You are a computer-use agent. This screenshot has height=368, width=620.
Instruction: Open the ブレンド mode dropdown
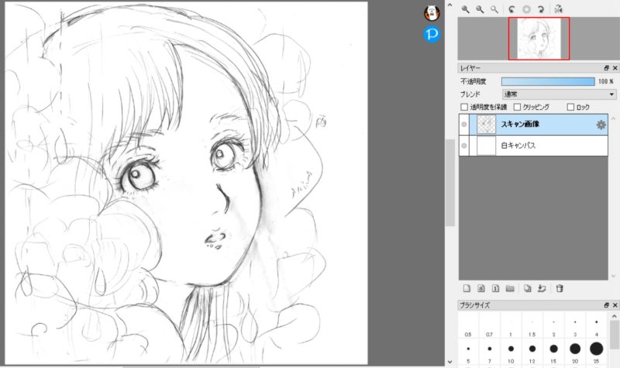pos(559,95)
